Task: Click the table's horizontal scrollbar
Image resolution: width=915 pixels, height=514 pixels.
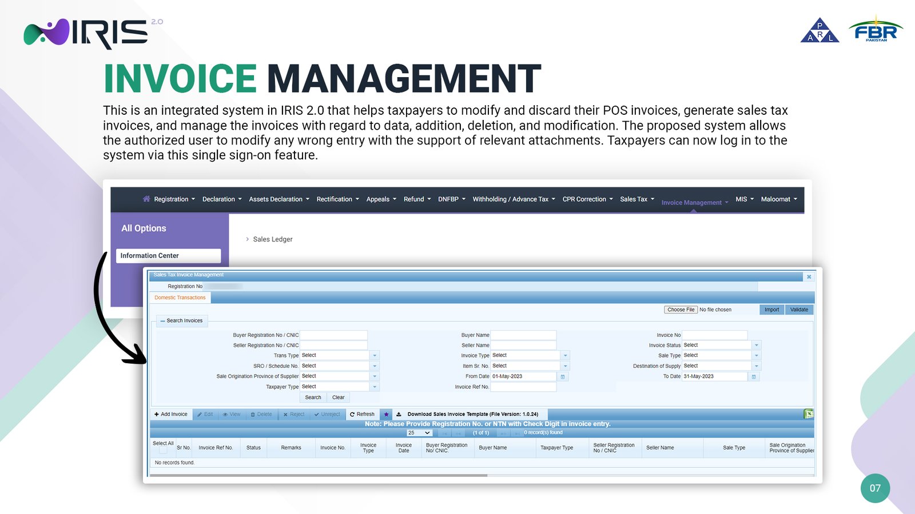Action: pos(319,475)
